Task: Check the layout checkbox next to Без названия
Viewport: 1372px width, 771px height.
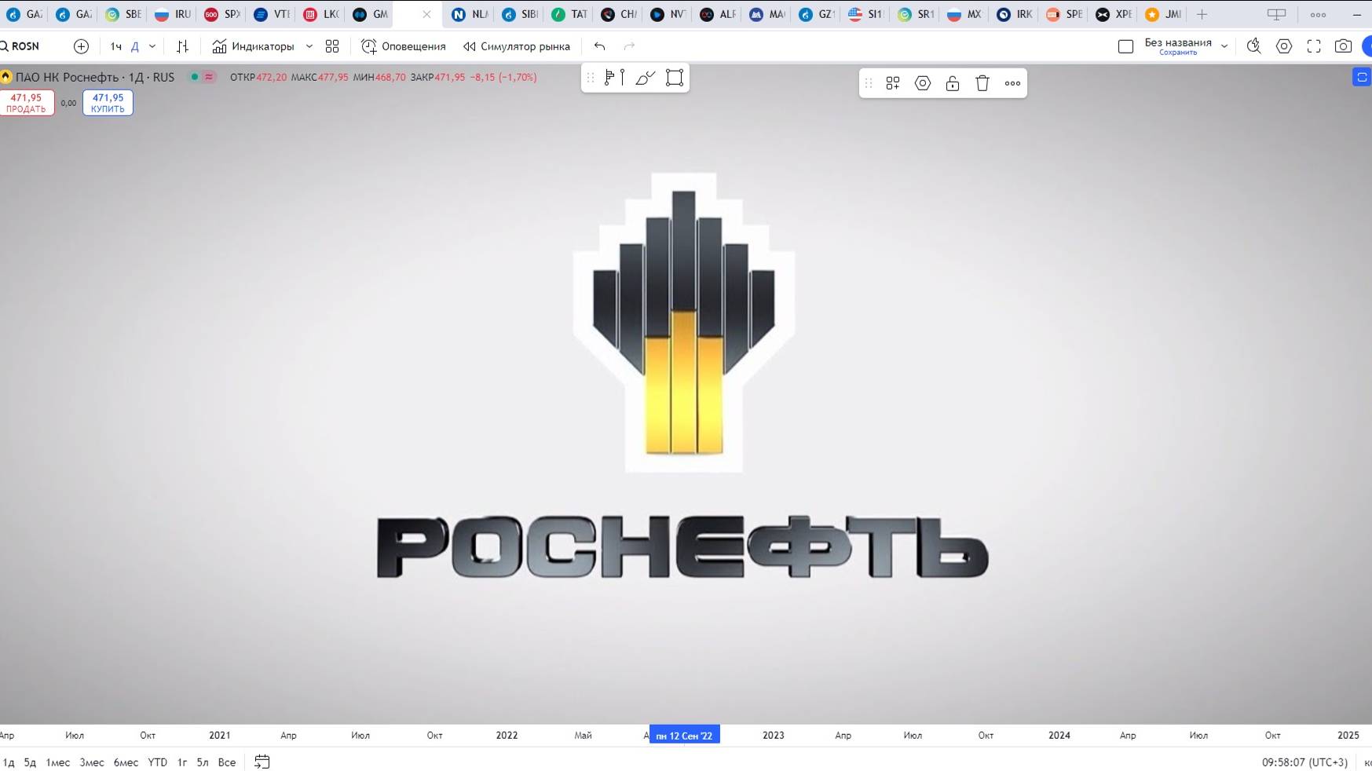Action: [x=1125, y=46]
